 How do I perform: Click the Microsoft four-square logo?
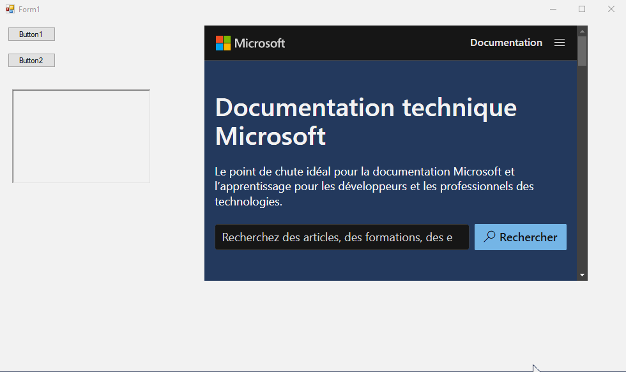[x=223, y=43]
